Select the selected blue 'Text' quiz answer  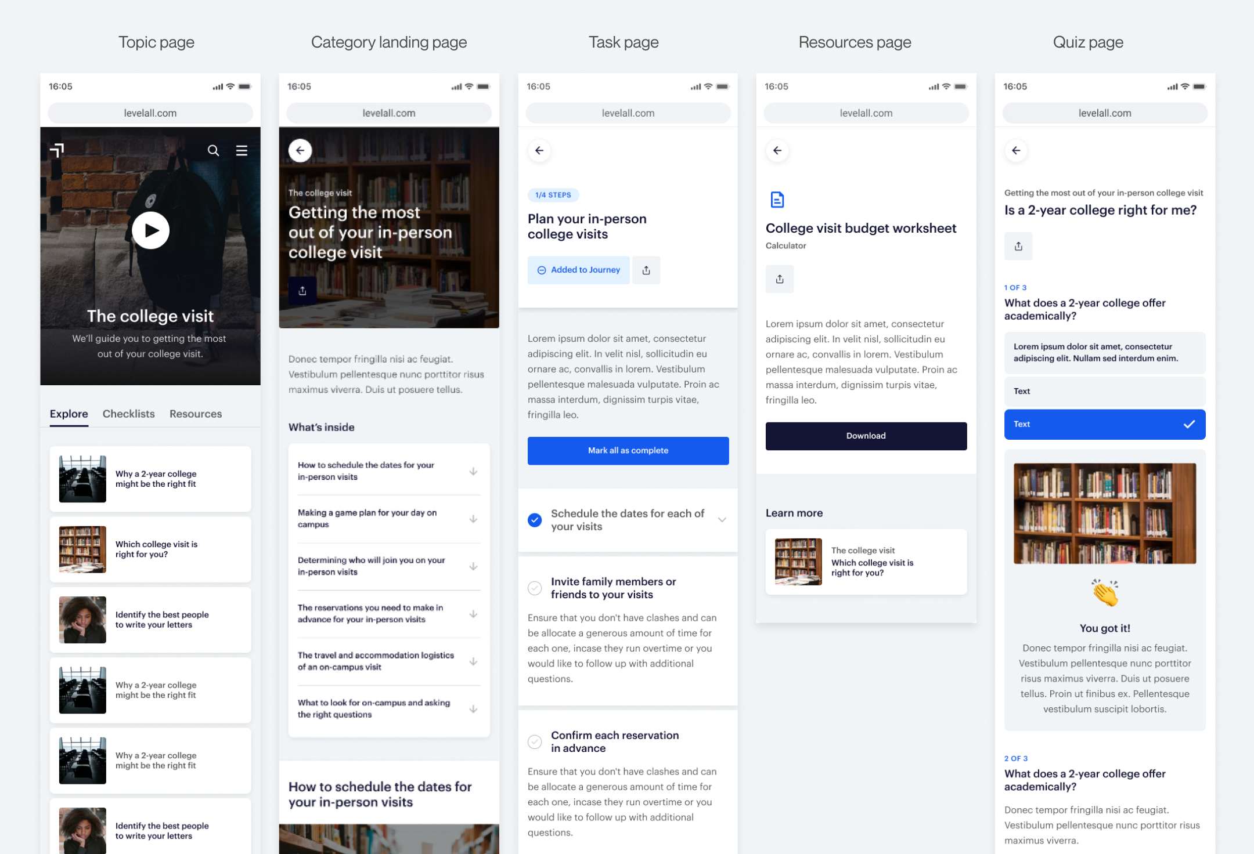[1104, 424]
